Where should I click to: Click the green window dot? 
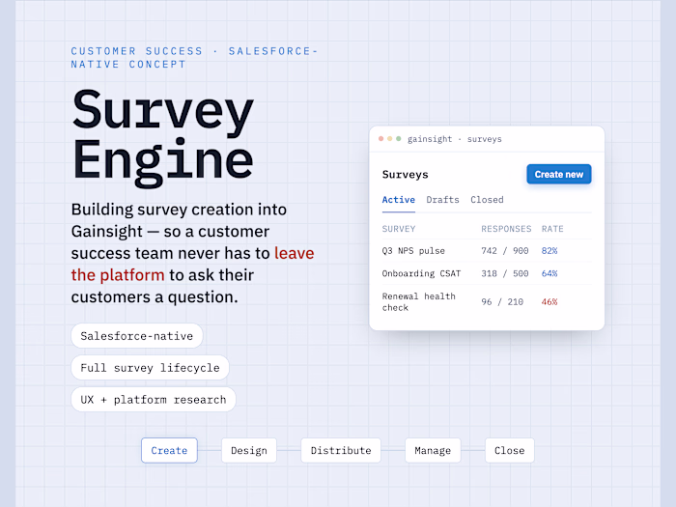[398, 139]
